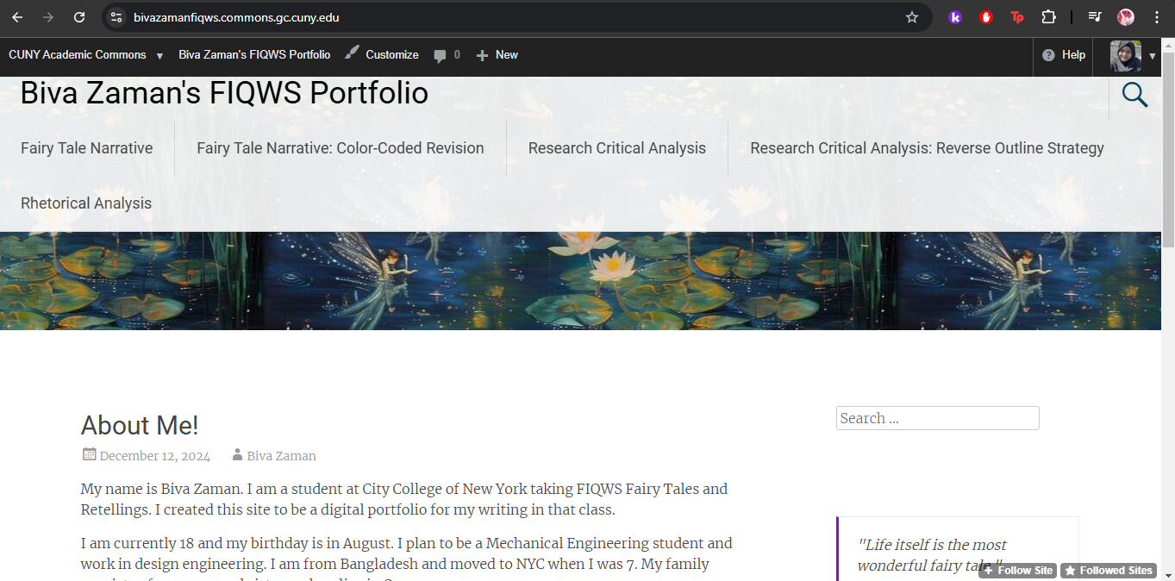The image size is (1175, 581).
Task: Reload the current page
Action: point(79,17)
